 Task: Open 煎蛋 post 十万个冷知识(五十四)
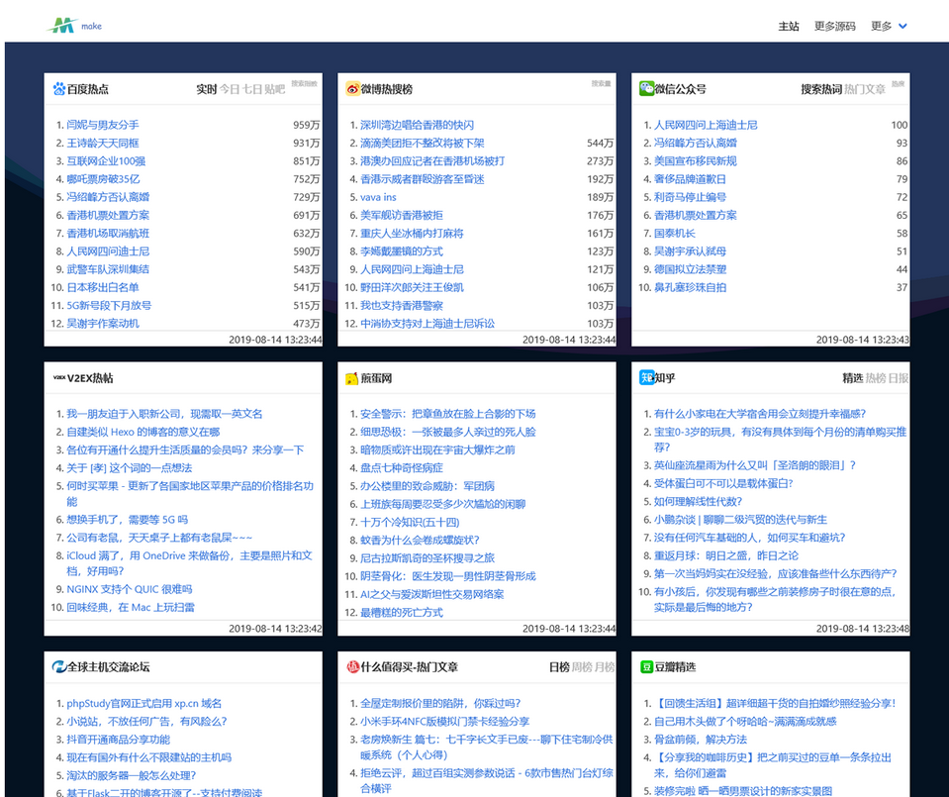(410, 522)
